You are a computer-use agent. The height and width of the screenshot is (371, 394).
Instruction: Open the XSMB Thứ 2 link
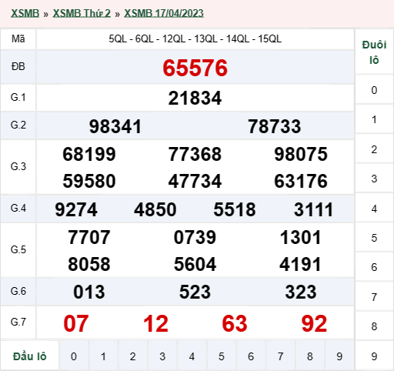[x=82, y=13]
